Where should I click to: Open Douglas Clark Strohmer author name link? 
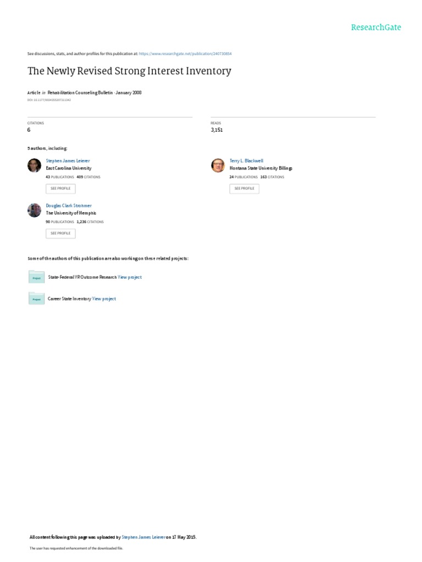(69, 206)
